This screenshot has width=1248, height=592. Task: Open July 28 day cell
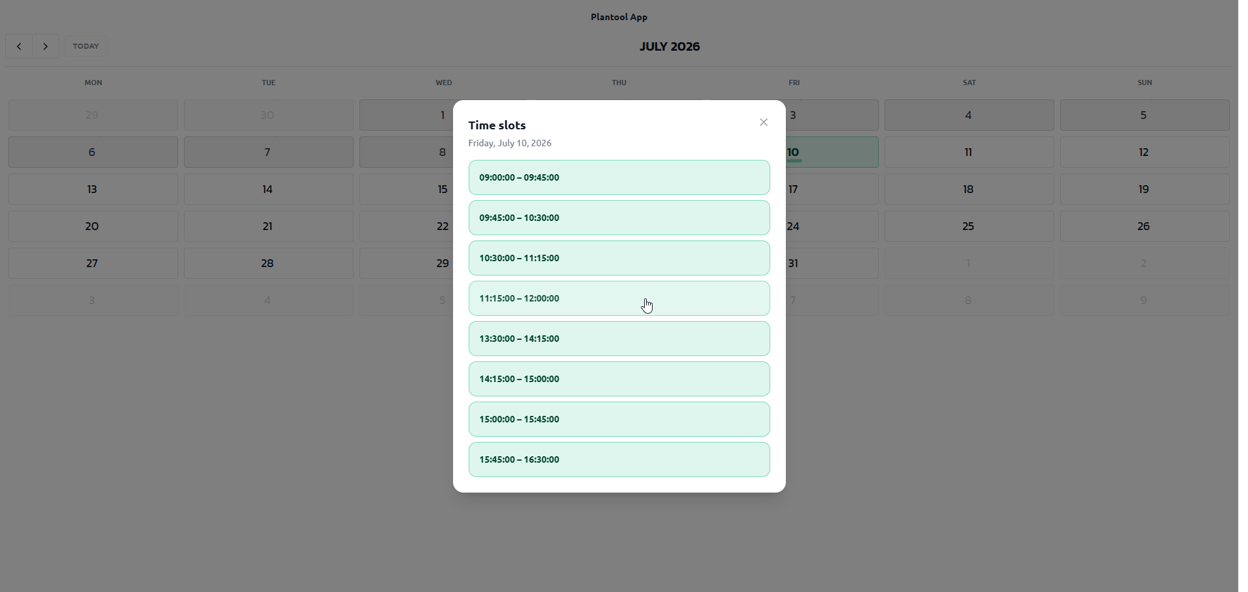click(x=268, y=263)
